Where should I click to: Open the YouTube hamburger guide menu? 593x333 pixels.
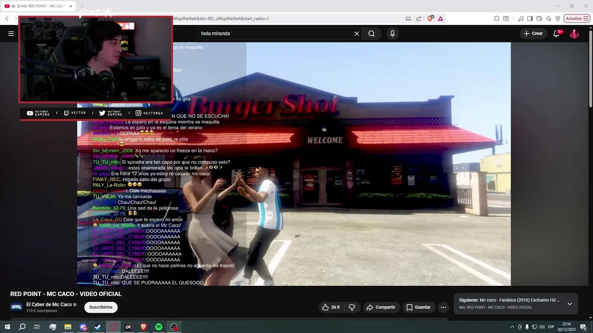(11, 33)
